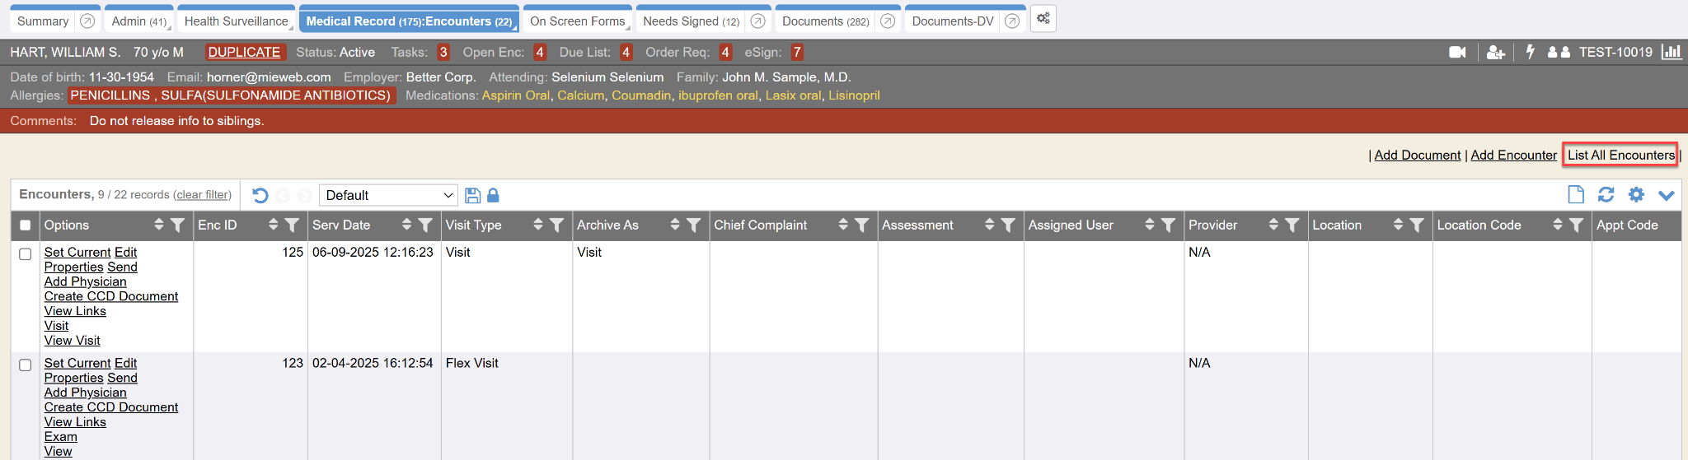Switch to the Health Surveillance tab
Viewport: 1688px width, 460px height.
pos(236,21)
